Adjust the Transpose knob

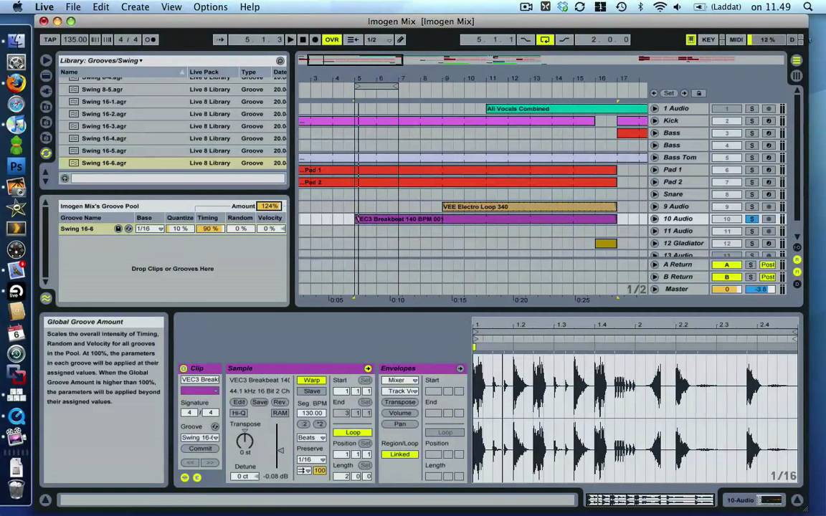(x=245, y=440)
